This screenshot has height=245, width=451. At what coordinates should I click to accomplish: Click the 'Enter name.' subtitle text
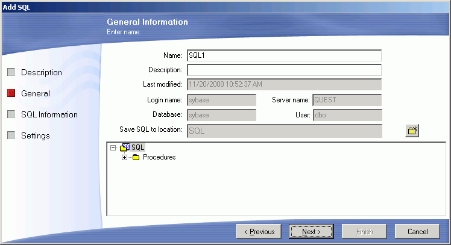coord(124,32)
